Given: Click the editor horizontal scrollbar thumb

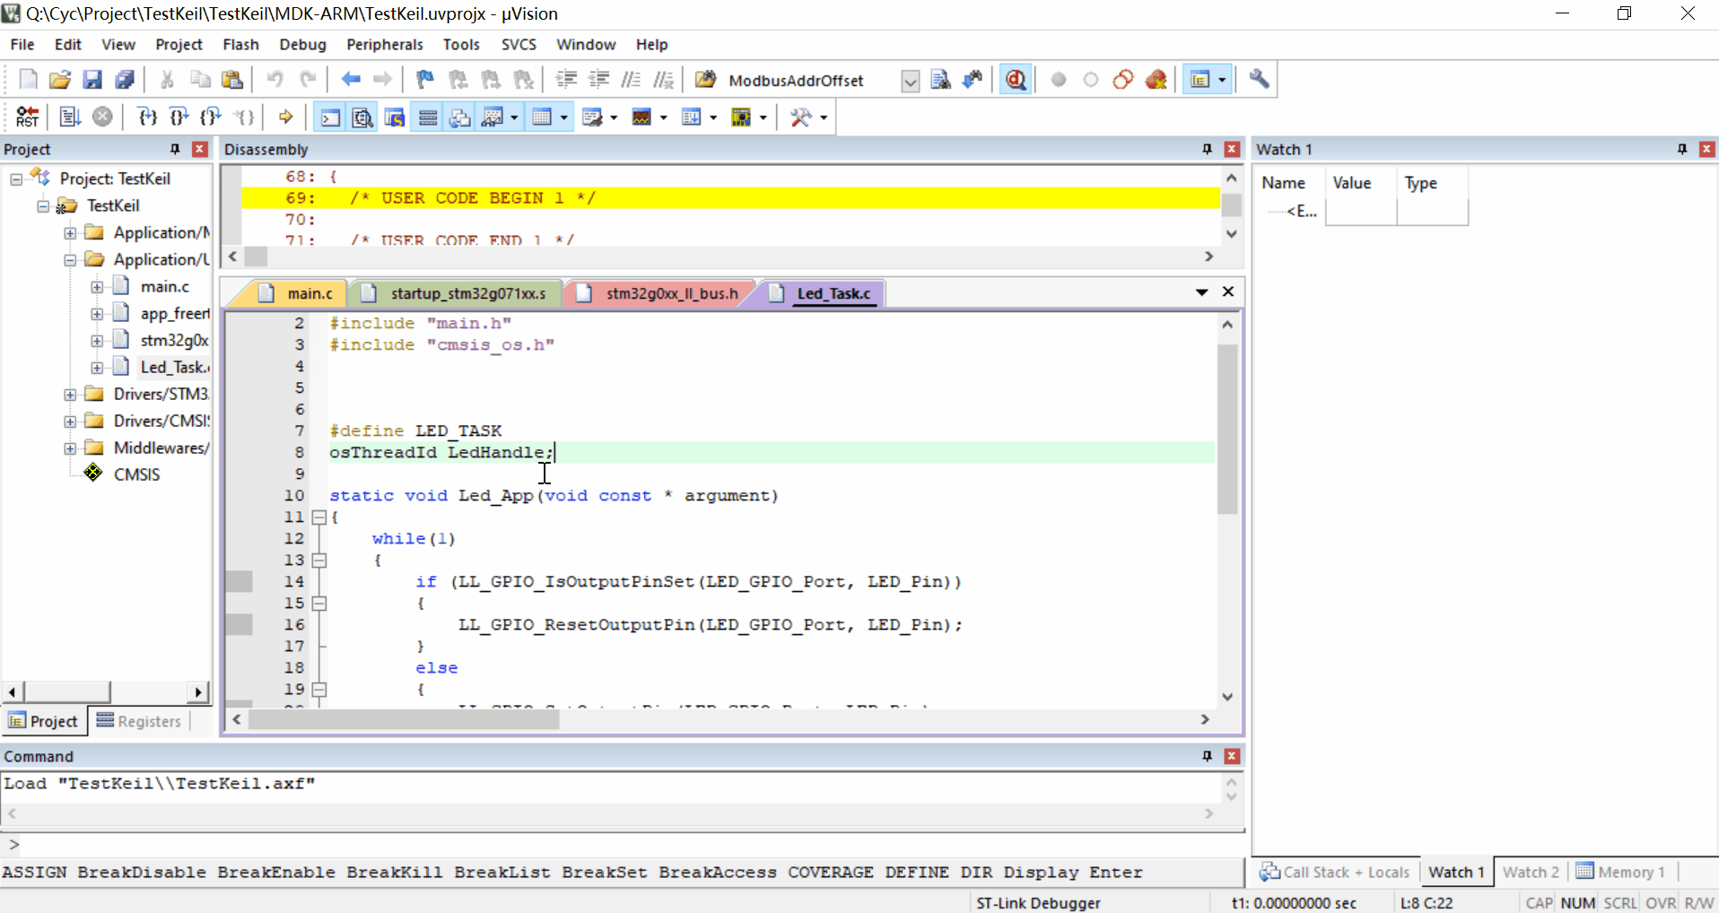Looking at the screenshot, I should pos(404,719).
